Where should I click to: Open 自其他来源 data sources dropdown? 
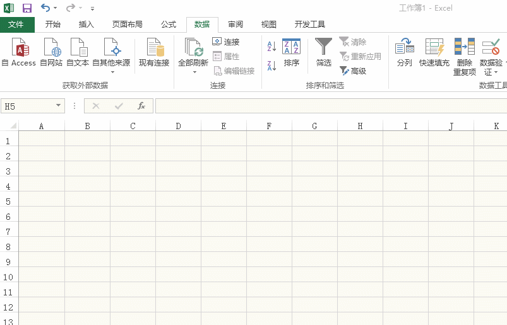click(x=112, y=55)
